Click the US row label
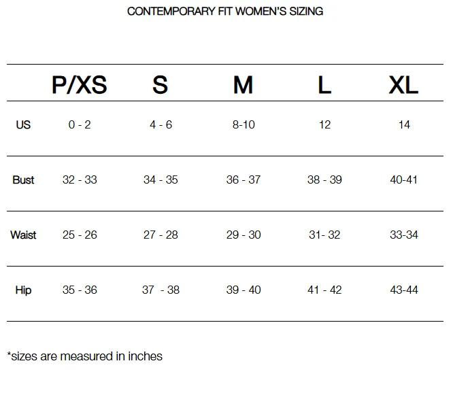 pos(23,124)
